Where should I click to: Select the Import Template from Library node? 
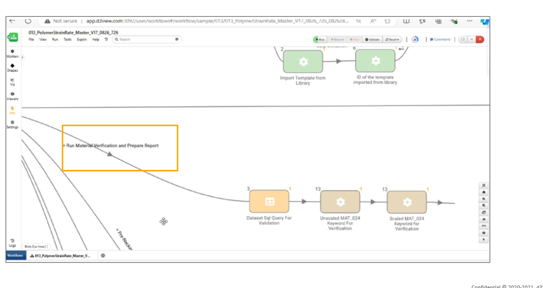coord(303,61)
